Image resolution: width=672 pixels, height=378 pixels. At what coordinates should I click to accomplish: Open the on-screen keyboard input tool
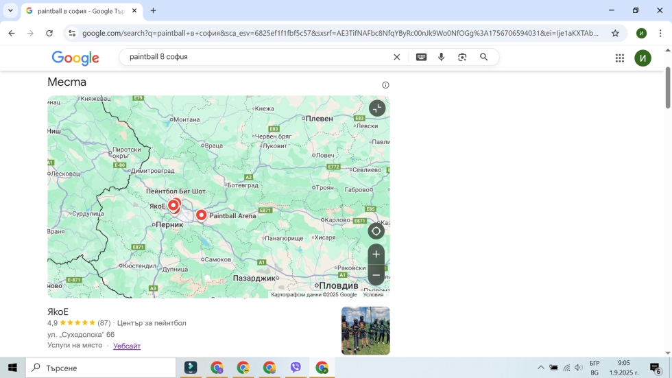tap(421, 57)
